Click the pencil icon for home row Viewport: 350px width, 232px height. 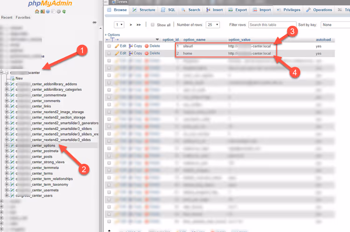117,53
